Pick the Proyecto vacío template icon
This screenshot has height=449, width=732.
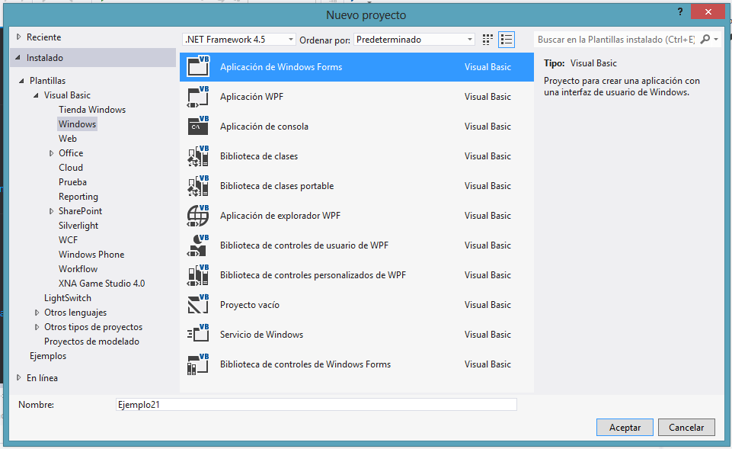pos(198,305)
